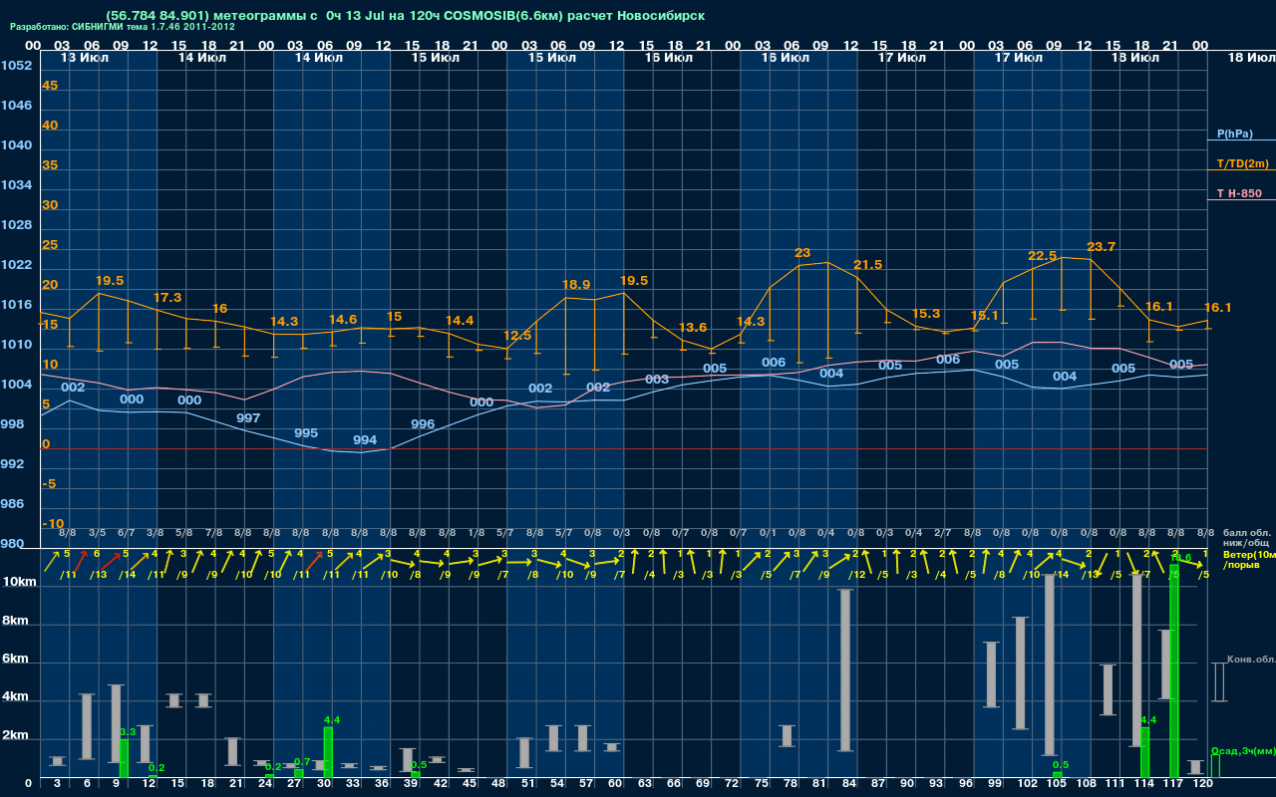1276x797 pixels.
Task: Select the T/TD(2m) legend label
Action: [x=1242, y=163]
